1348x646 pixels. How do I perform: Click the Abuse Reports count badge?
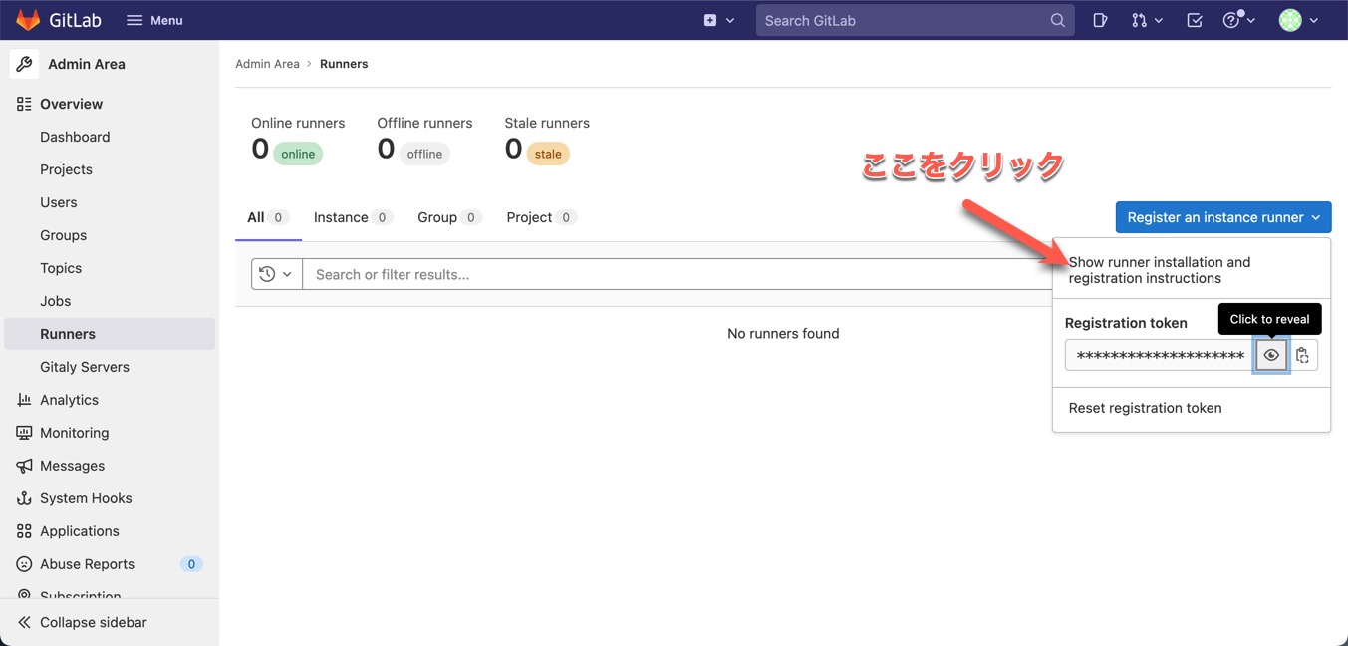click(191, 564)
